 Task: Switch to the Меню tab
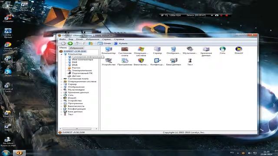[63, 48]
